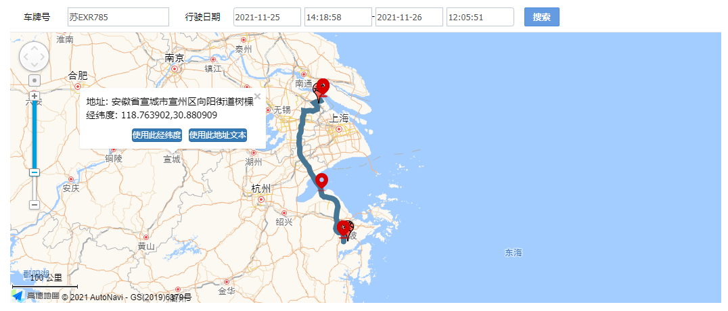Zoom in with the plus button
Image resolution: width=728 pixels, height=311 pixels.
click(x=35, y=96)
